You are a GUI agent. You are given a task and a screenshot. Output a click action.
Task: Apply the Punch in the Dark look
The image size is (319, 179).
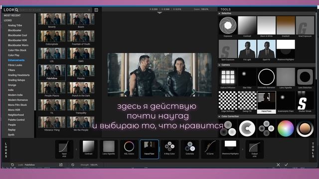tap(81, 89)
